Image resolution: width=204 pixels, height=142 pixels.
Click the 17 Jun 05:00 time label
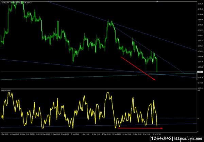click(106, 134)
